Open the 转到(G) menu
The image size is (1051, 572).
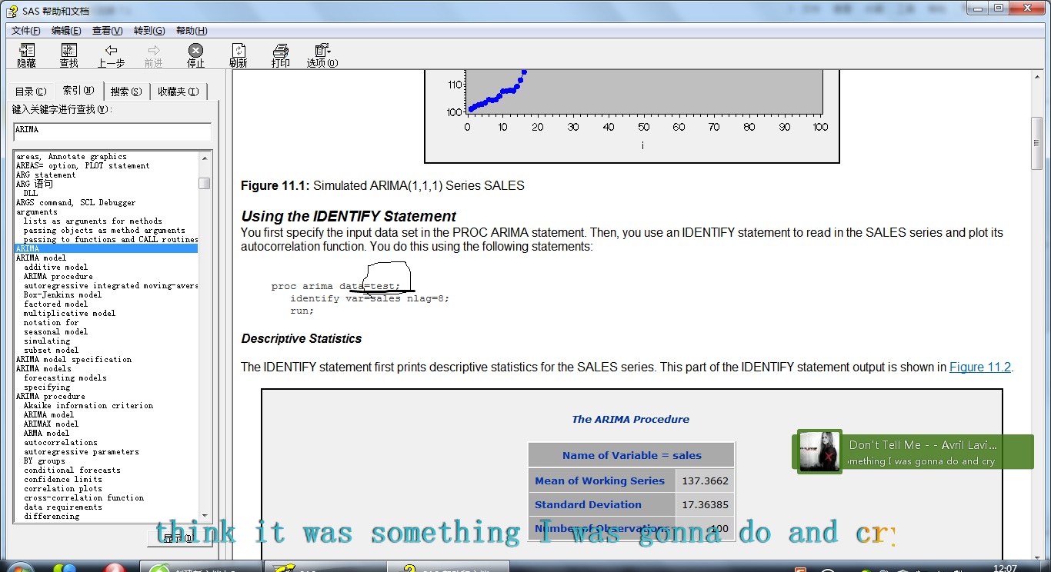pos(149,31)
